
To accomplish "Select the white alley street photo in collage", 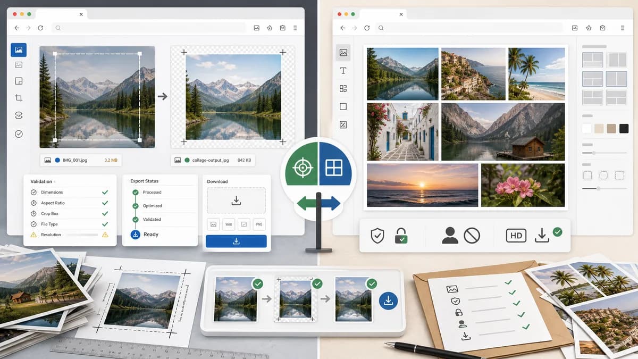I will pyautogui.click(x=403, y=132).
